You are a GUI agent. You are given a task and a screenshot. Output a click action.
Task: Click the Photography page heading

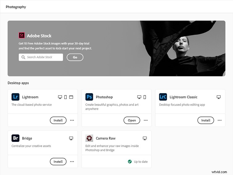click(16, 7)
